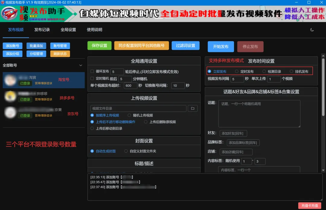
Task: Click the scrollbar up arrow
Action: coord(323,56)
